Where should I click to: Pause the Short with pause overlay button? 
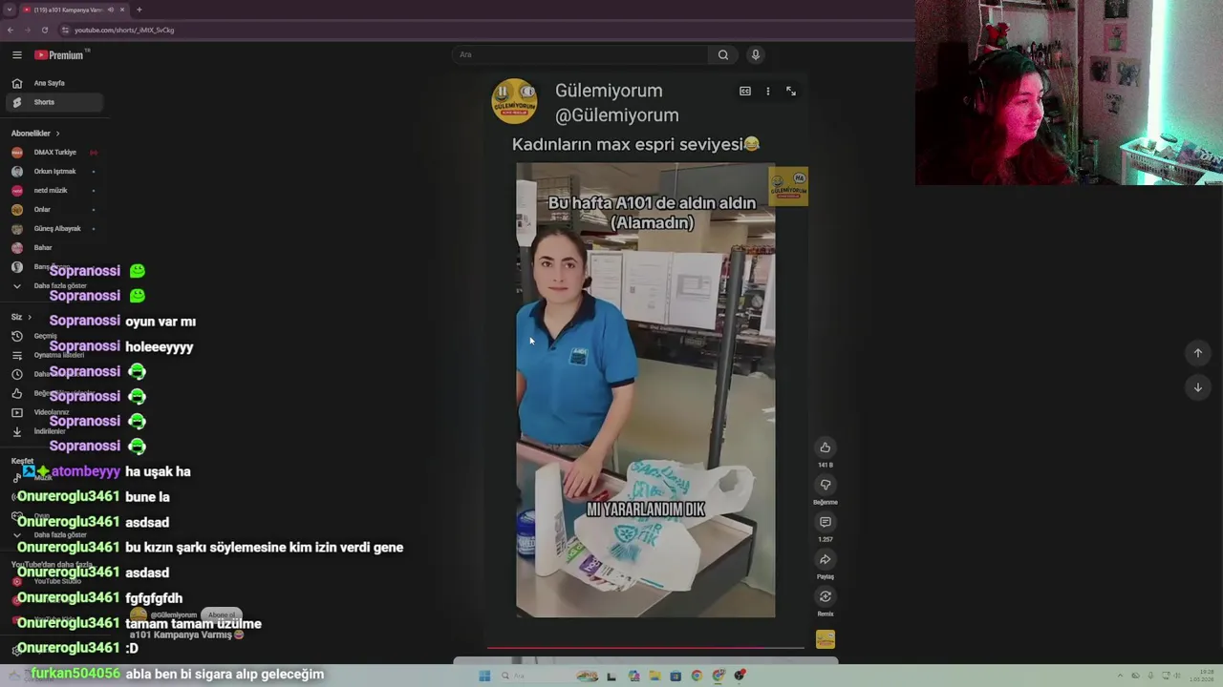click(503, 92)
